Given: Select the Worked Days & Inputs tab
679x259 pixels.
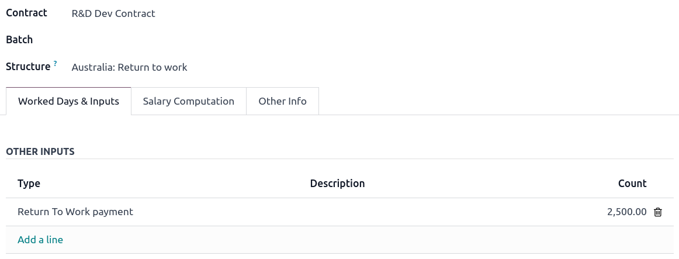Looking at the screenshot, I should 68,101.
